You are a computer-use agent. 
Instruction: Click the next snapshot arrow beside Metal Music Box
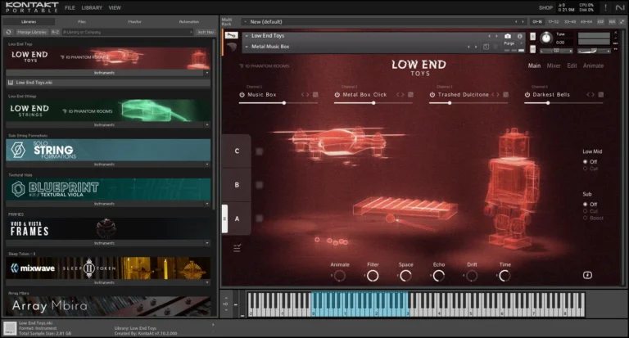476,47
